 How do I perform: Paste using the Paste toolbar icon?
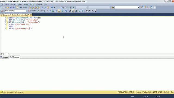[x=48, y=8]
